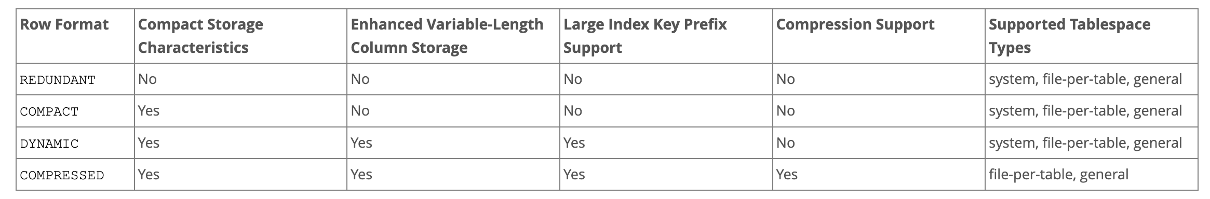The height and width of the screenshot is (199, 1210).
Task: Click COMPRESSED's Compression Support 'Yes' cell
Action: 879,174
